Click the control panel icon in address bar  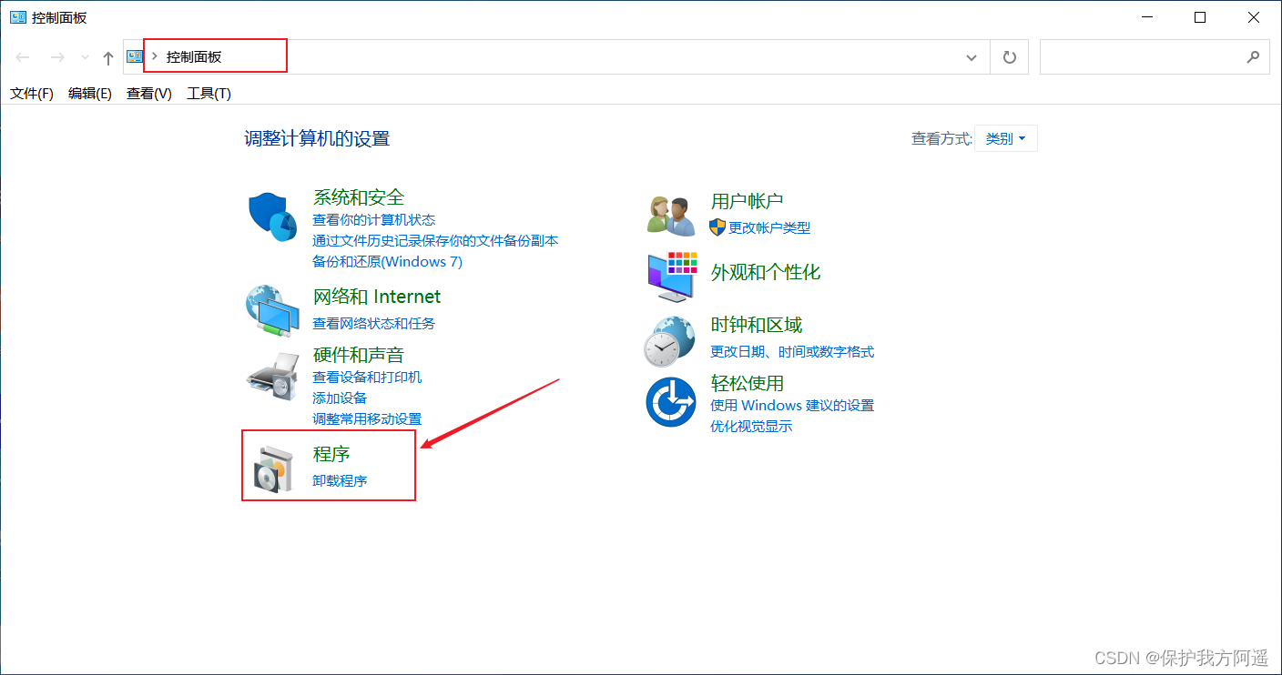pyautogui.click(x=135, y=56)
